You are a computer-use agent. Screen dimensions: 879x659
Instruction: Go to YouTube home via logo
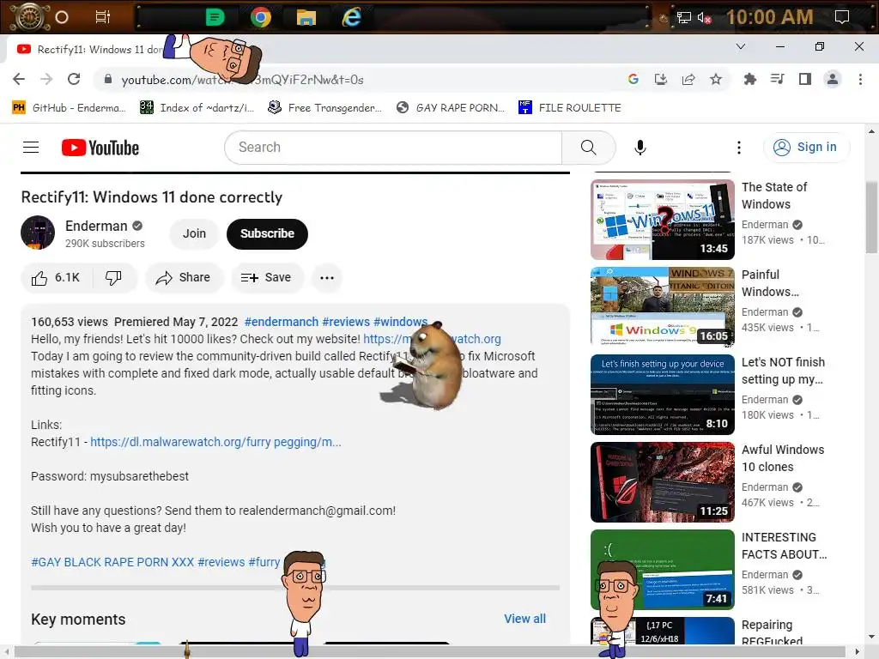tap(100, 148)
